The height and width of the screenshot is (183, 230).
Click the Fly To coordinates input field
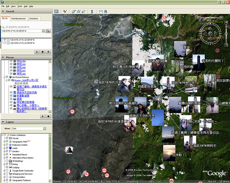point(22,31)
